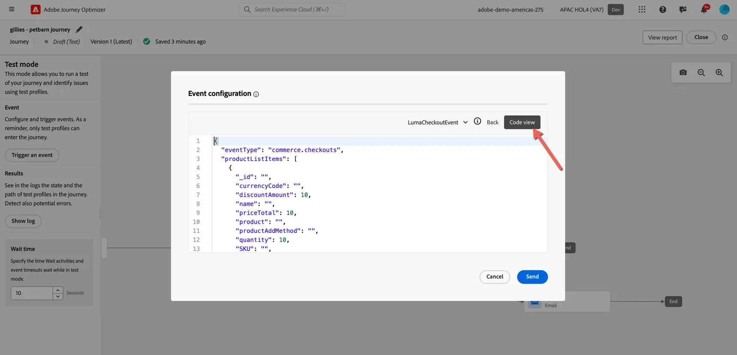Open the help question mark icon
This screenshot has height=355, width=737.
(x=662, y=9)
